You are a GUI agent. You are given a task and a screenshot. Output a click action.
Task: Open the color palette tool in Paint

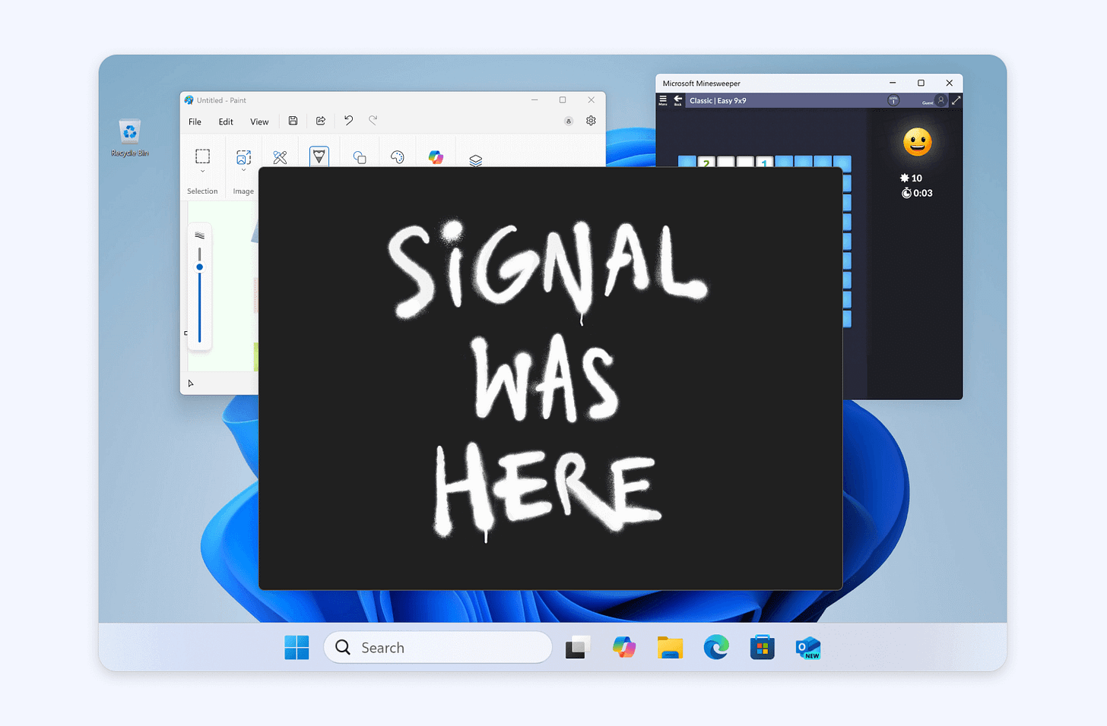(397, 157)
